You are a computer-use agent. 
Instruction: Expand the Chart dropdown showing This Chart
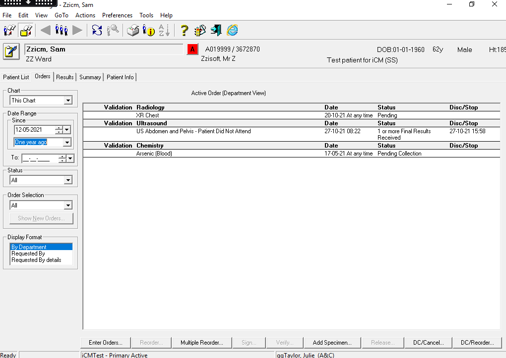(68, 101)
